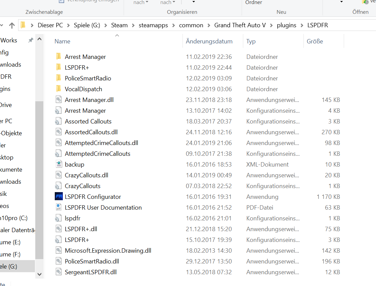
Task: Expand the chevron after Grand Theft Auto V
Action: (x=271, y=25)
